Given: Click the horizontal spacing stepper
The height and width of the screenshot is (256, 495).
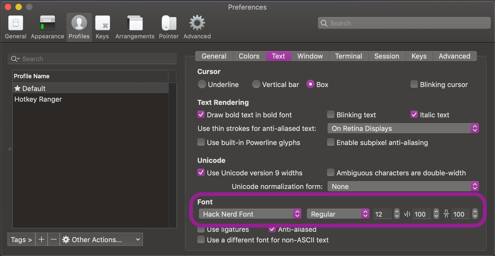Looking at the screenshot, I should pos(436,214).
